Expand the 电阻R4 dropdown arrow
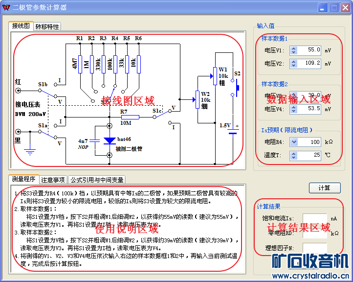Viewport: 353px width, 282px height. (294, 142)
